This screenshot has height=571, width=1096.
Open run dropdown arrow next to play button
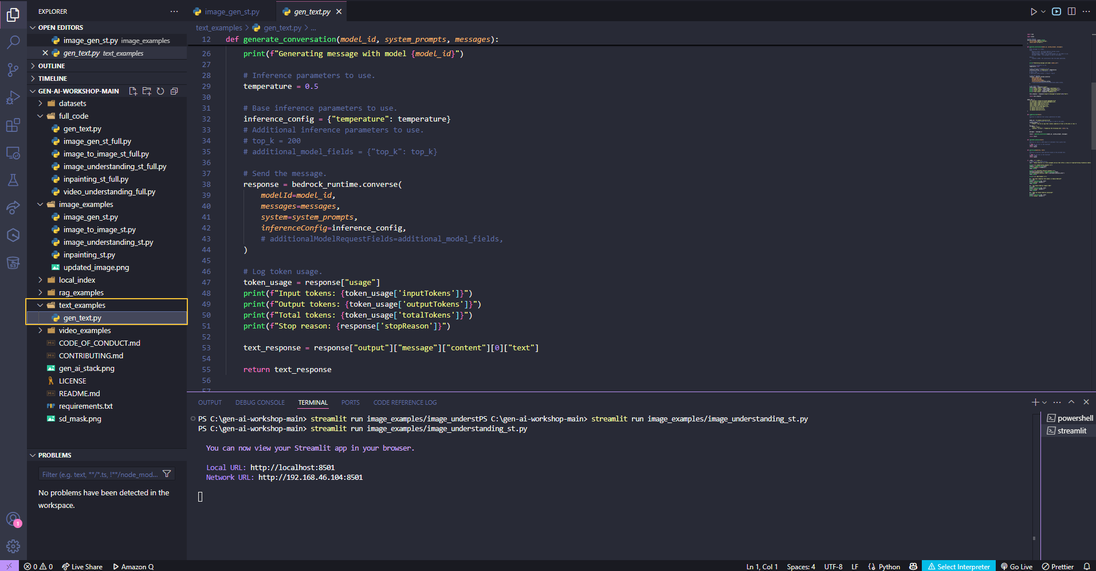coord(1043,11)
